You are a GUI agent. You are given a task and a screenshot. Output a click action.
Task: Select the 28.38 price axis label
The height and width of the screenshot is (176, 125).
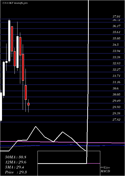116,113
